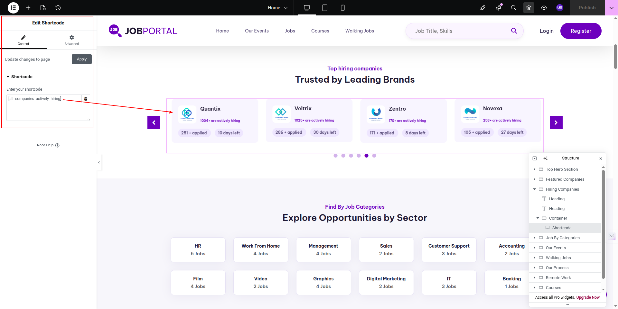Screen dimensions: 618x309
Task: Open the Walking Jobs menu item
Action: (x=360, y=31)
